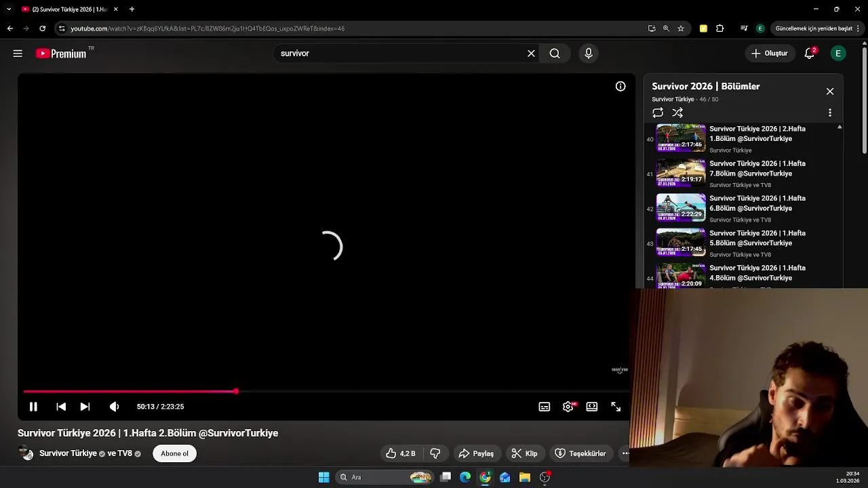Open the media controls toolbar icon
This screenshot has height=488, width=868.
coord(744,28)
